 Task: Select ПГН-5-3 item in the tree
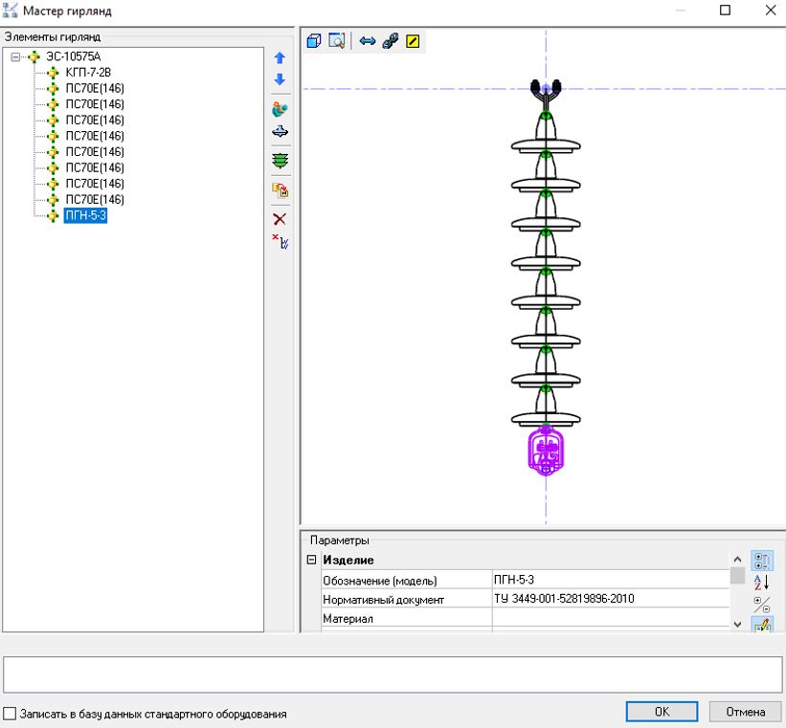[85, 215]
